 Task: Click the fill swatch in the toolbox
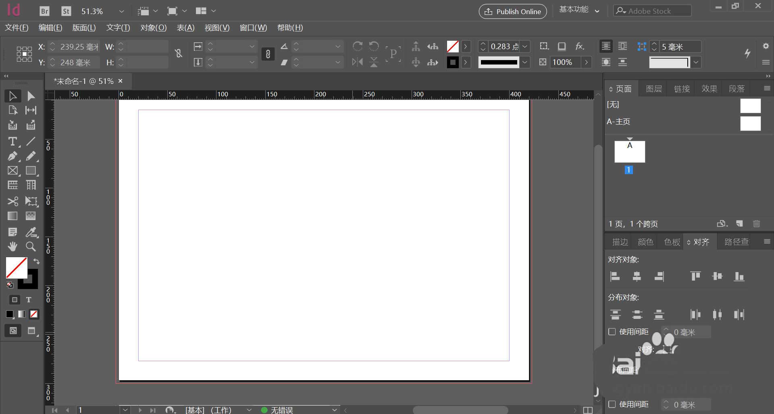pyautogui.click(x=15, y=267)
